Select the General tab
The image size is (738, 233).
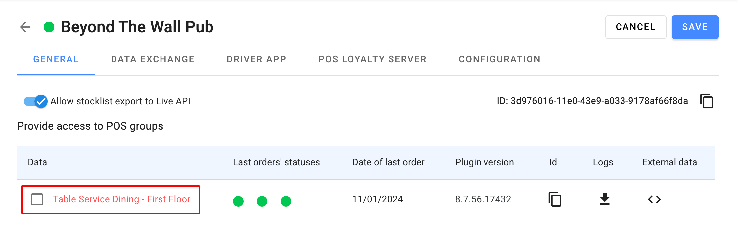(x=56, y=59)
